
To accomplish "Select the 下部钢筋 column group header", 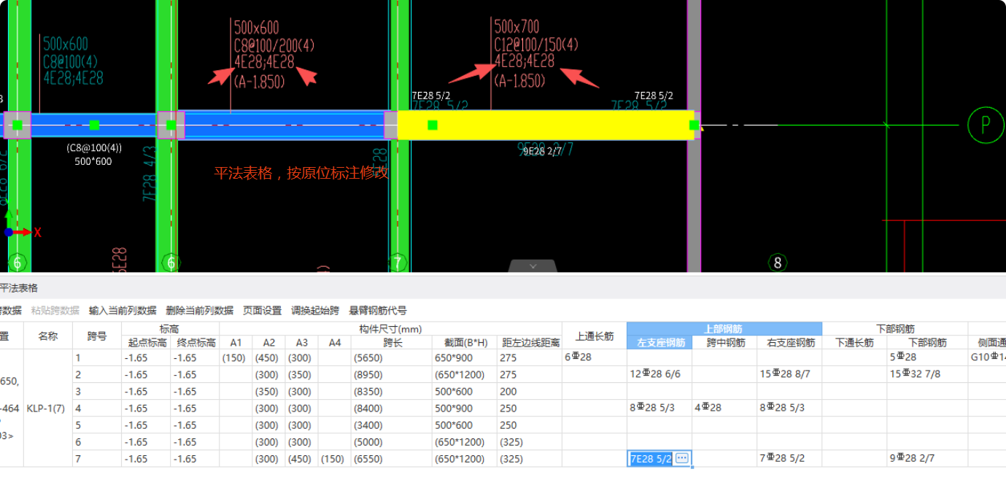I will (x=895, y=329).
